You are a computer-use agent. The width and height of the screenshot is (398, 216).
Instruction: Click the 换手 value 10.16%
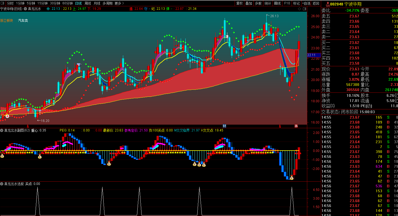[x=352, y=95]
